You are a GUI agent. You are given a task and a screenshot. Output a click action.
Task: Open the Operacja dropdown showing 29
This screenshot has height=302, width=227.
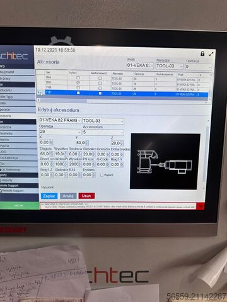coord(60,131)
